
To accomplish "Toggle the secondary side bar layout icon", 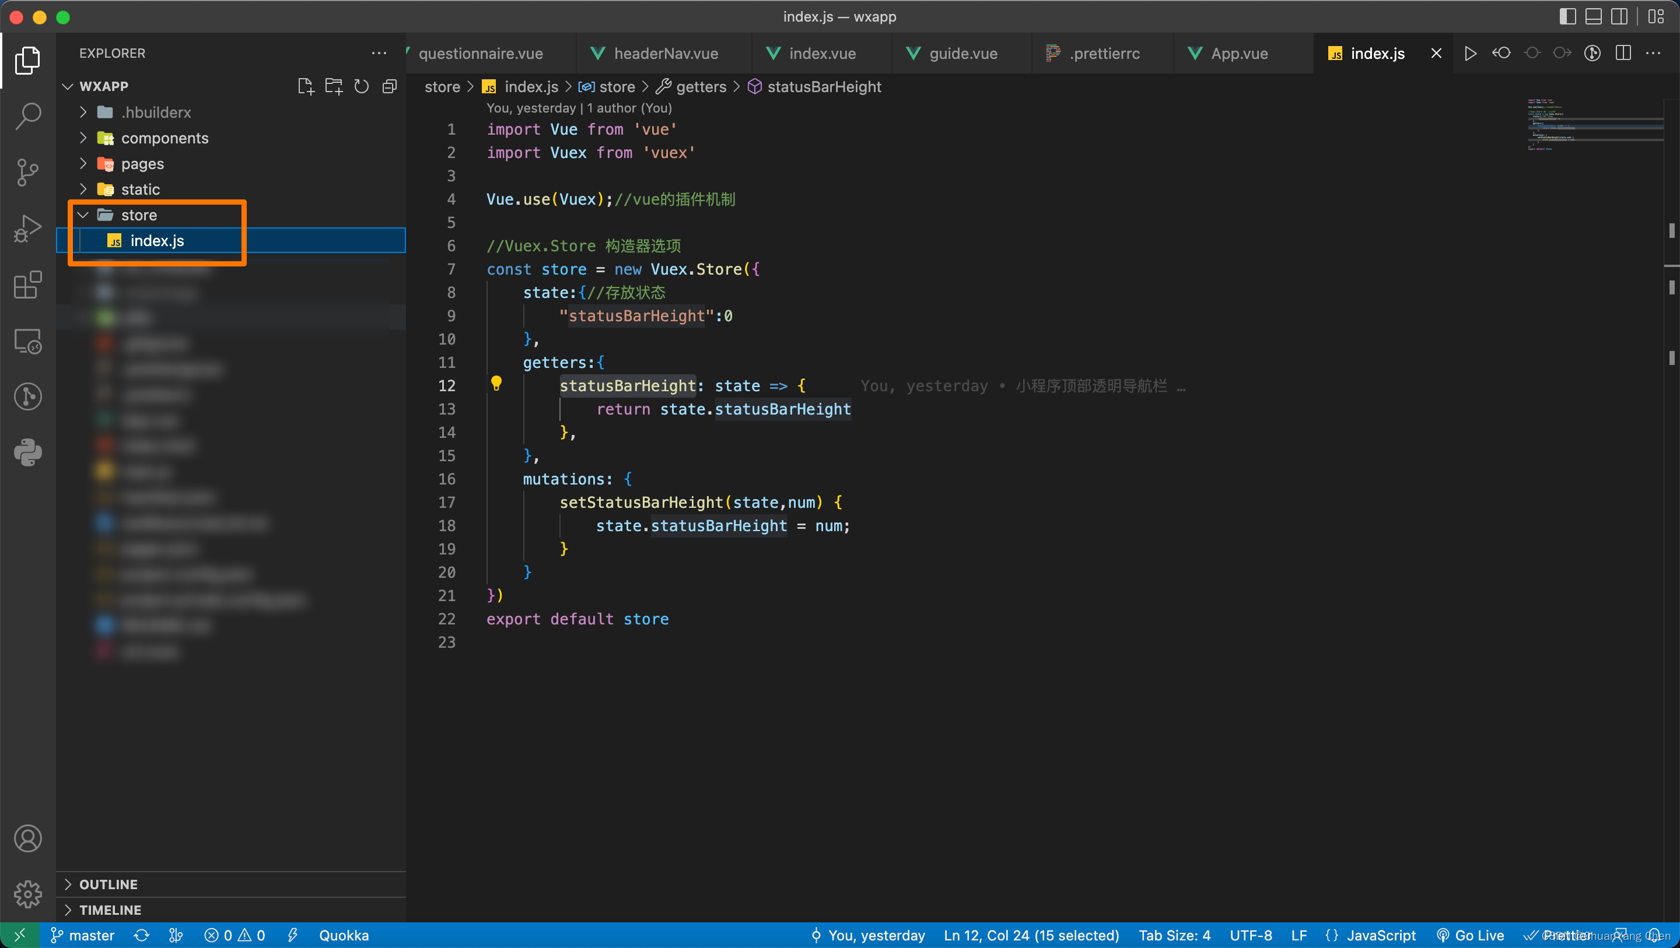I will [x=1619, y=16].
